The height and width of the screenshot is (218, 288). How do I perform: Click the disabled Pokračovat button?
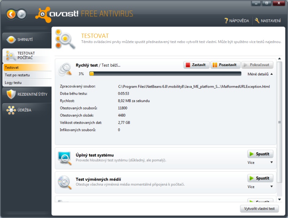(257, 65)
